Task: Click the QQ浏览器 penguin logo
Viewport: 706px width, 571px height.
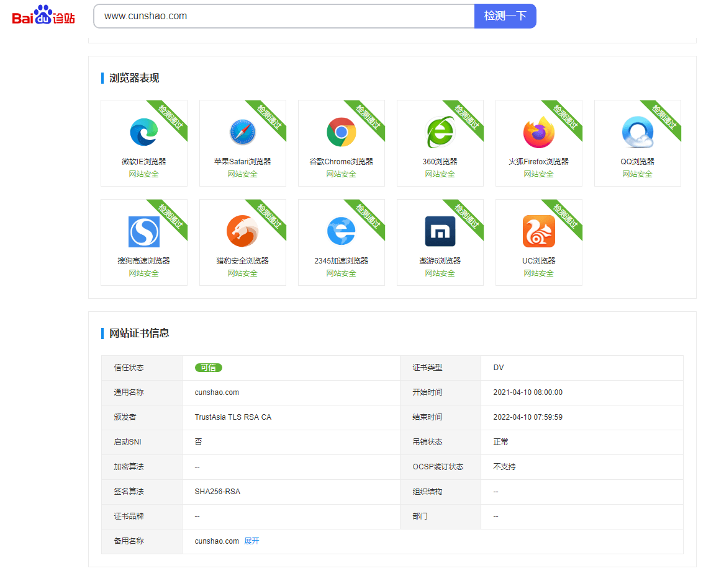Action: [x=637, y=131]
